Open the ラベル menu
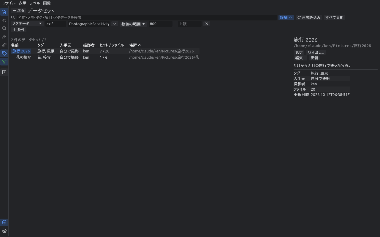This screenshot has width=380, height=237. point(35,3)
